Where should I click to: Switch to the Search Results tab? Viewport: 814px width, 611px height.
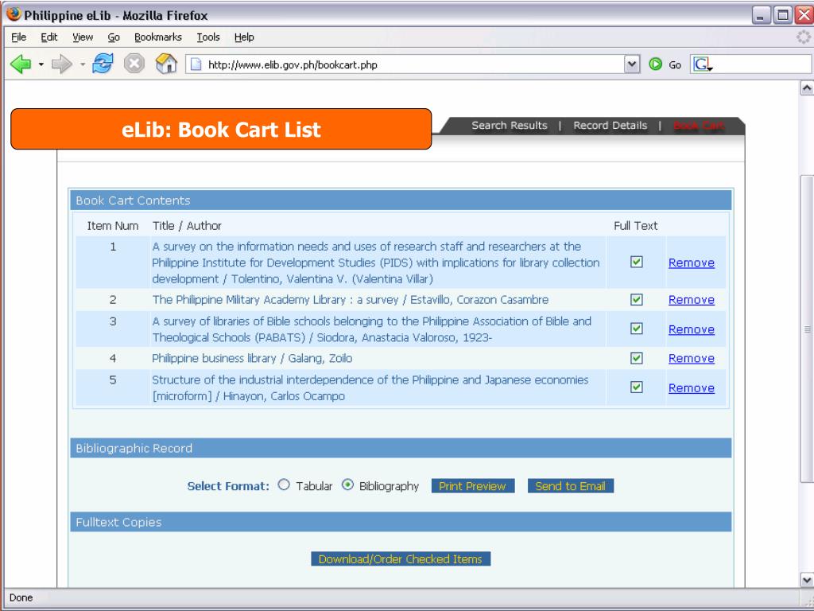coord(510,125)
